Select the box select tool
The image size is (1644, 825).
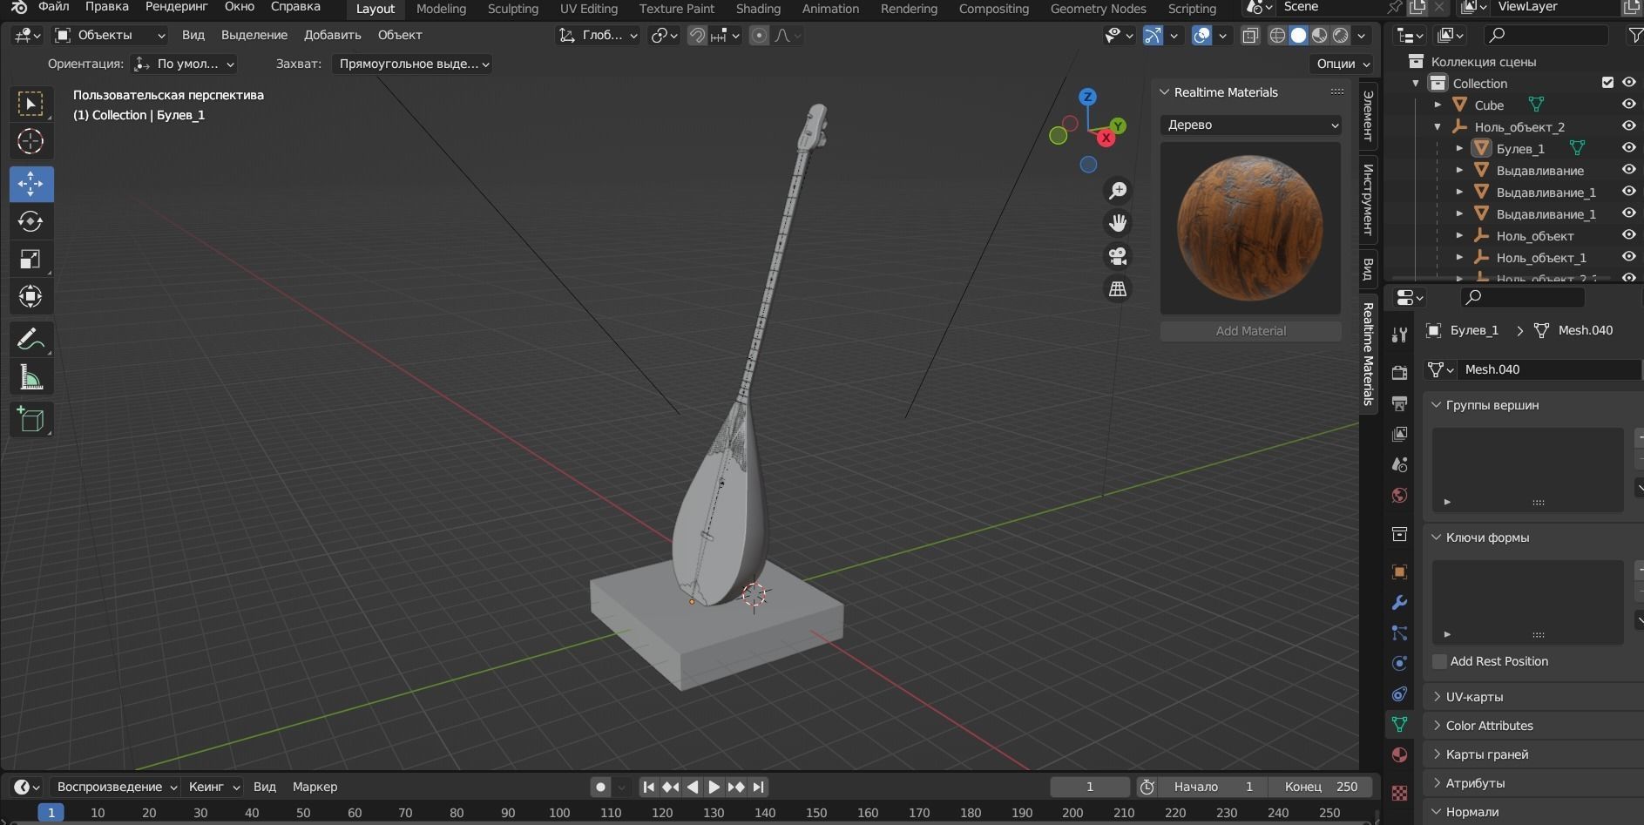(x=30, y=105)
